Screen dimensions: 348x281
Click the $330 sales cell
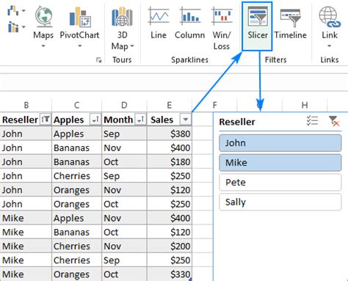tap(170, 274)
